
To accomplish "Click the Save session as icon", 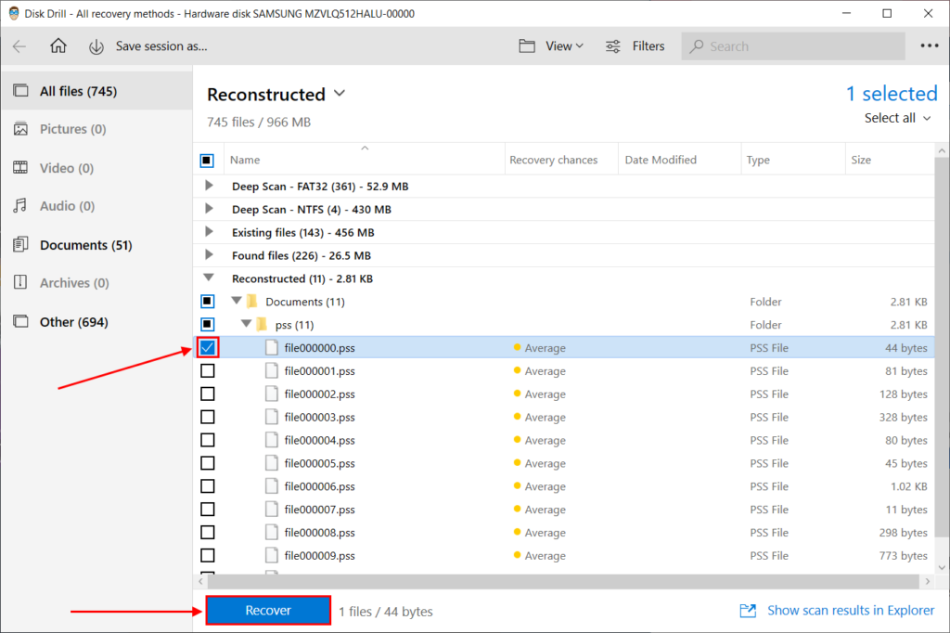I will click(96, 45).
